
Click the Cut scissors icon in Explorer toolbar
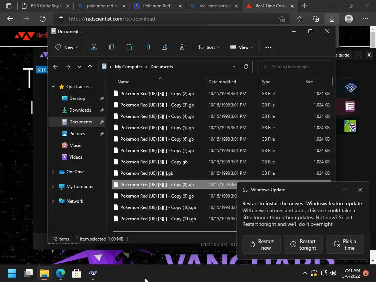point(94,47)
